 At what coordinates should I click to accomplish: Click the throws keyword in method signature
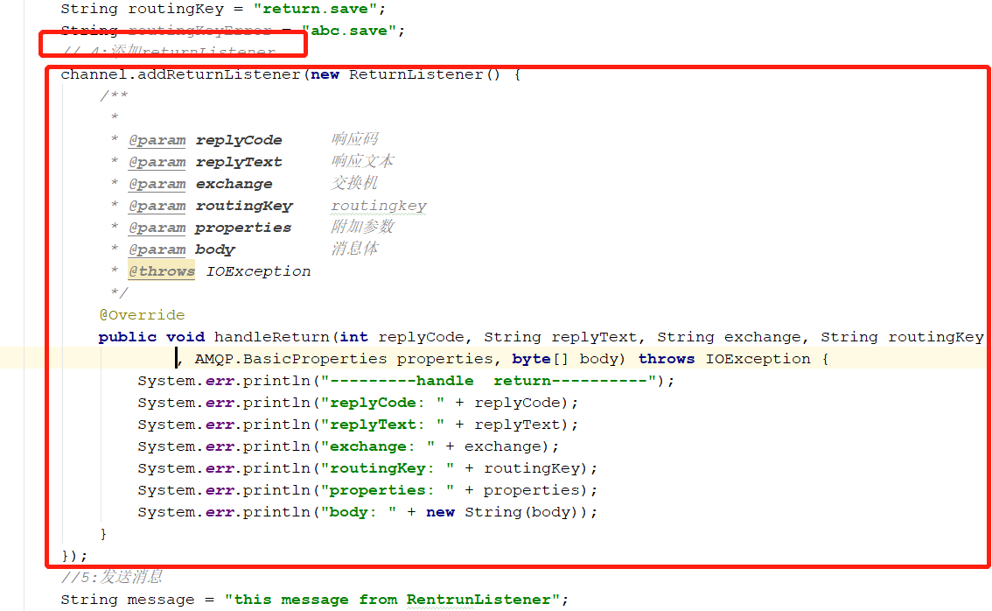click(x=666, y=359)
